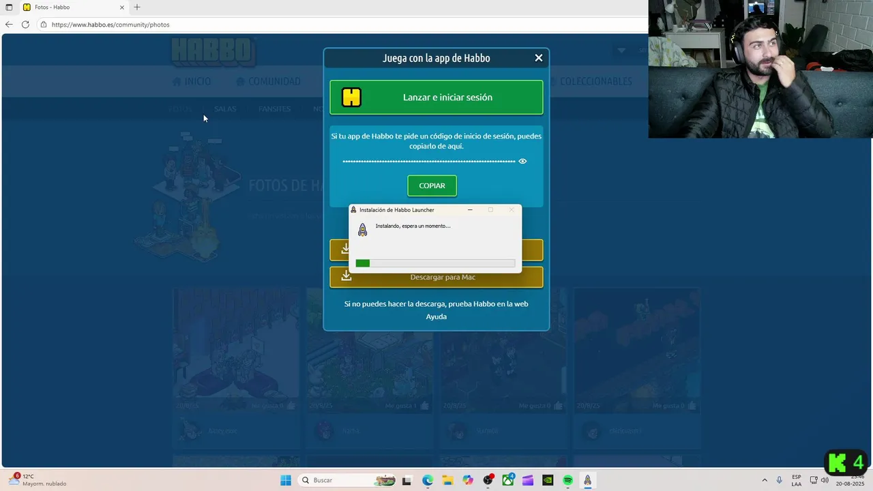Copy the login code with COPIAR button

click(432, 185)
